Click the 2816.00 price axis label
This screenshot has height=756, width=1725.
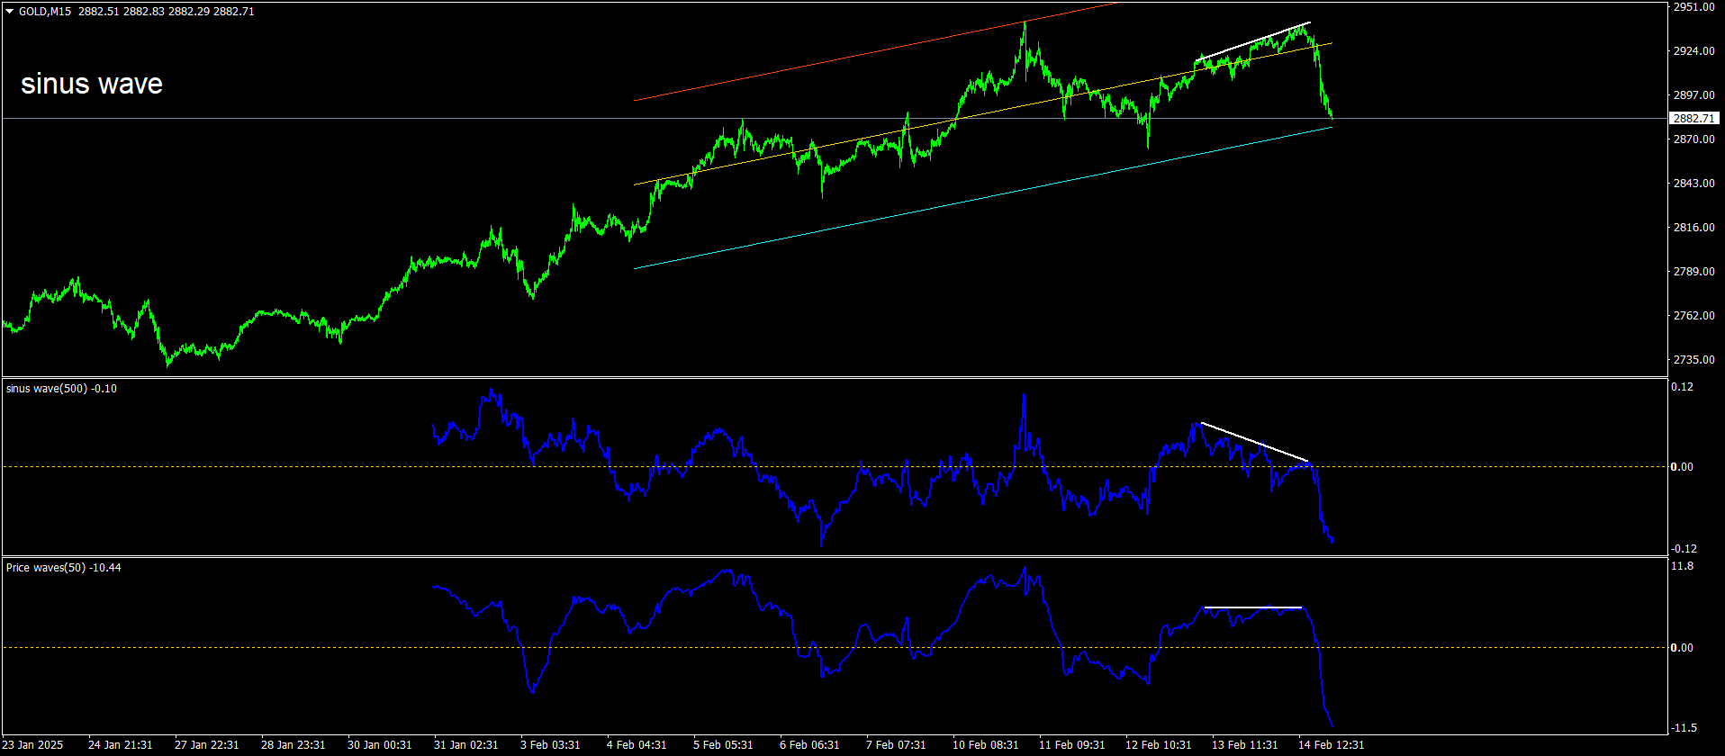(1693, 228)
